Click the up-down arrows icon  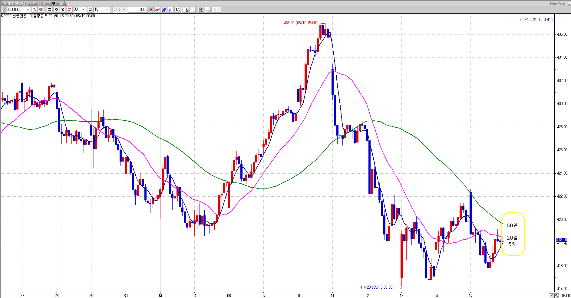pos(177,10)
